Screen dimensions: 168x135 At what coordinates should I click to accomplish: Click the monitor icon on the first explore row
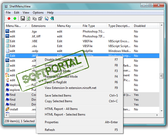(7, 85)
